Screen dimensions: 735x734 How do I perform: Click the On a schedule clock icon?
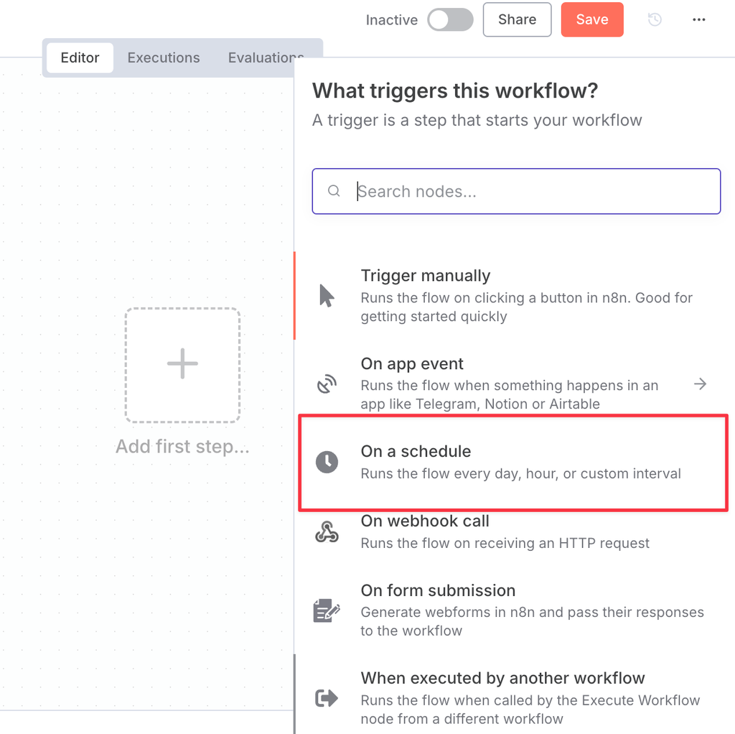(327, 462)
